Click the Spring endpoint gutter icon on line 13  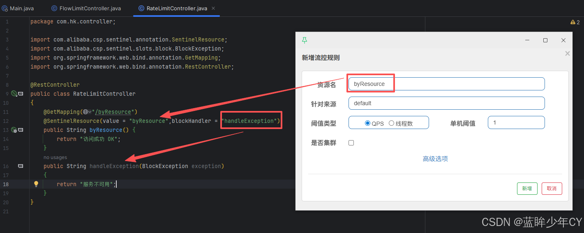(14, 130)
